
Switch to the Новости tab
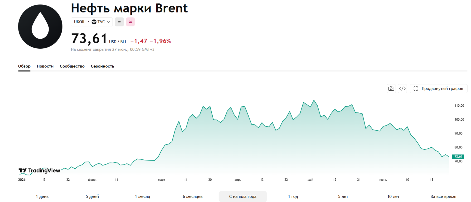point(45,66)
